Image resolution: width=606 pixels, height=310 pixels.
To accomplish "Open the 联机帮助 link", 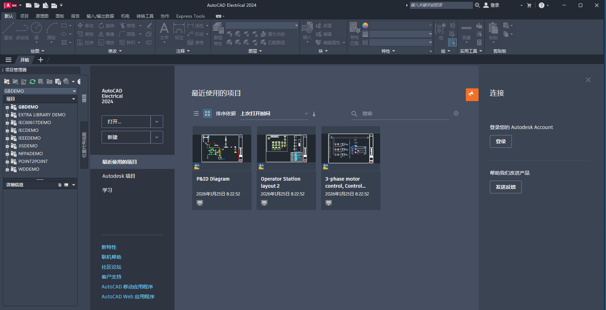I will click(111, 257).
